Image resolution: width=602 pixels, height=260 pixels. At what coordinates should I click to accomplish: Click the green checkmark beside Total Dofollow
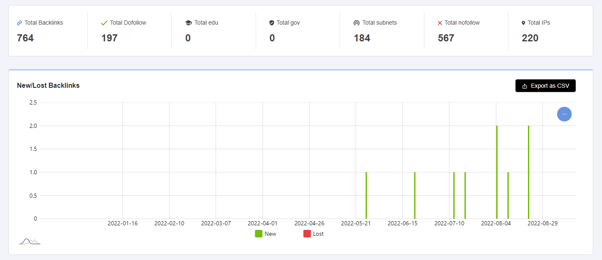[x=104, y=23]
